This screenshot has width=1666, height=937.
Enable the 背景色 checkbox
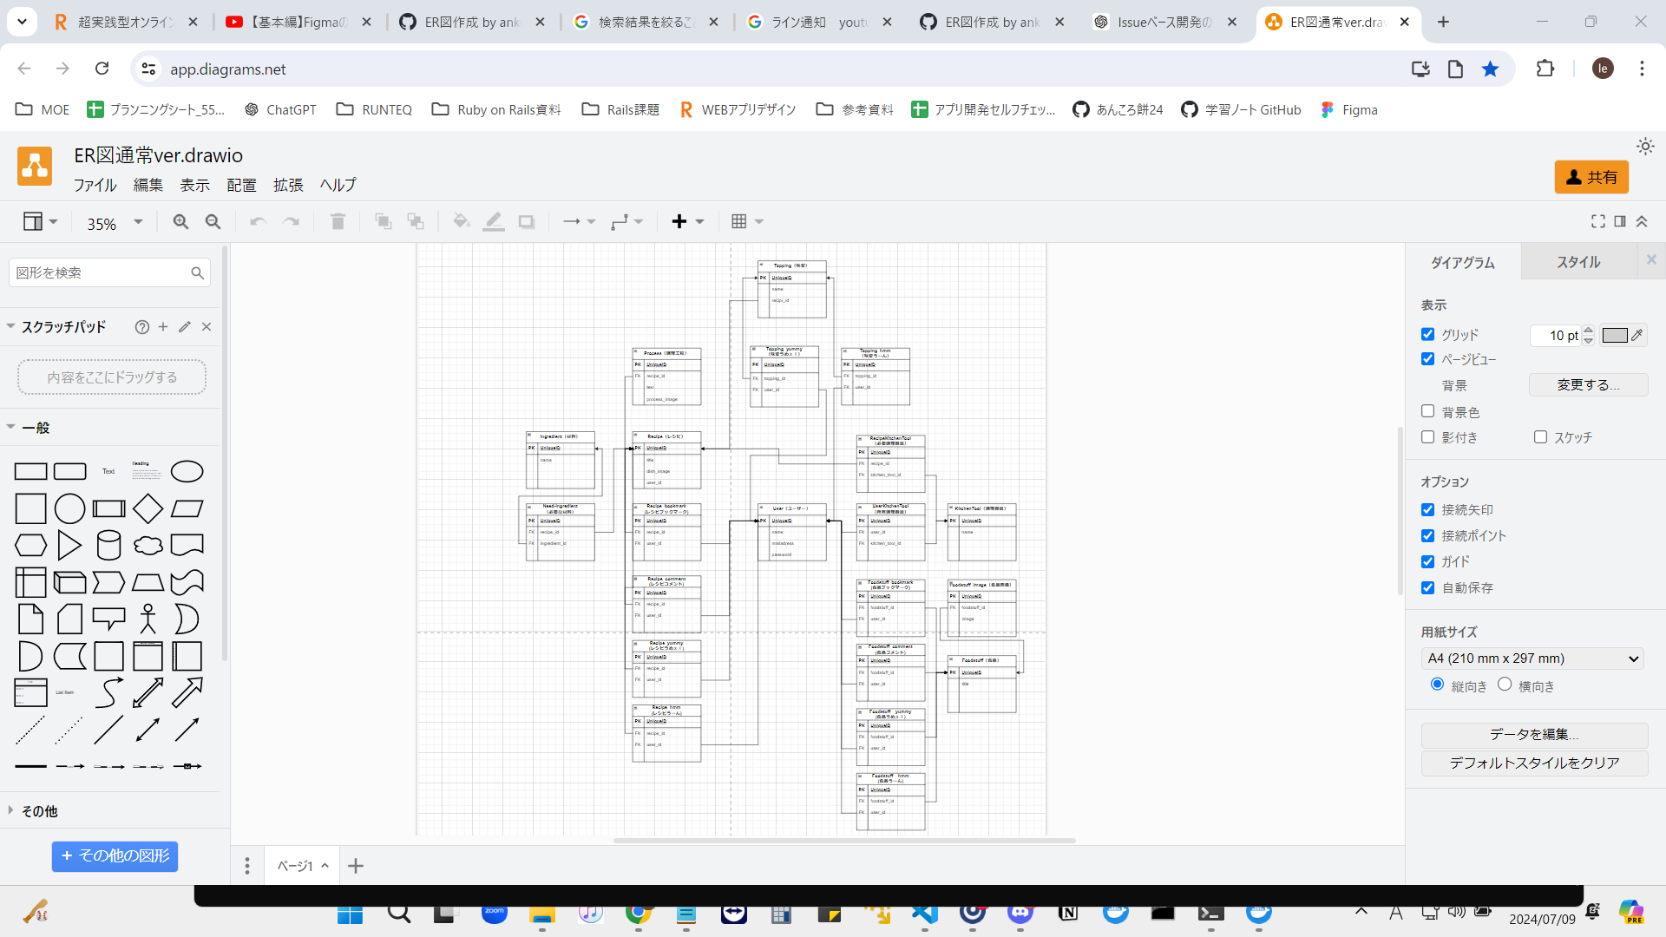coord(1428,411)
